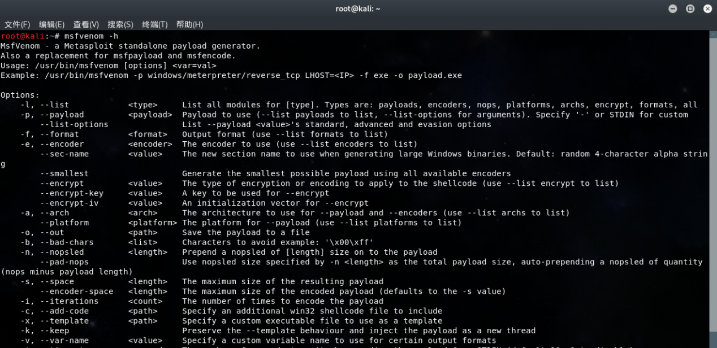Click the '--list-options' option text

click(x=74, y=124)
